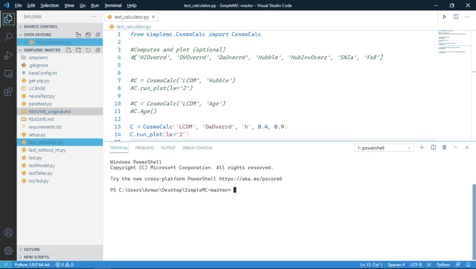The image size is (476, 269).
Task: Close test_calculator.py in Open Editors list
Action: point(26,42)
